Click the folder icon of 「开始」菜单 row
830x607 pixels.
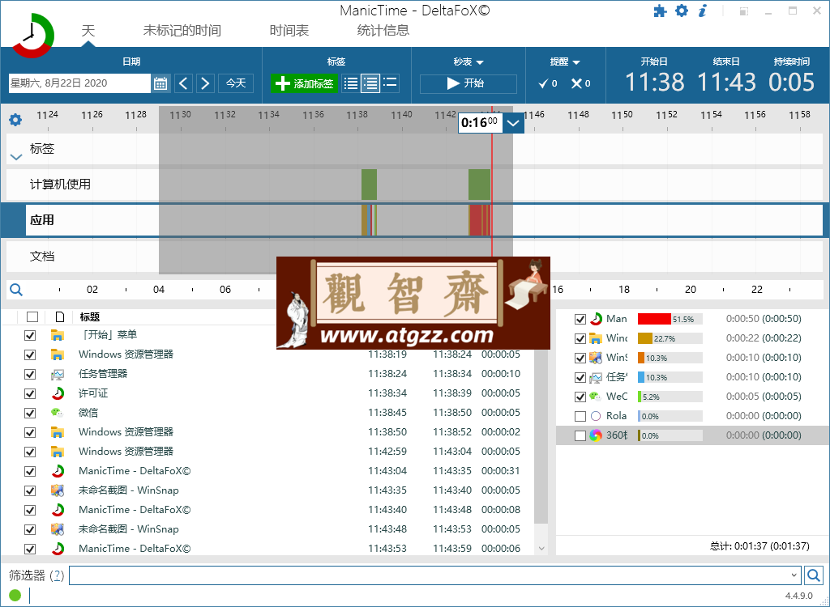point(58,335)
